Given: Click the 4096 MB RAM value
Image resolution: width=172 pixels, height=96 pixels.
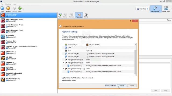Looking at the screenshot, I should (x=89, y=51).
